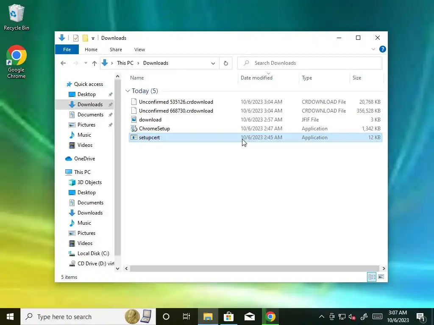
Task: Show hidden system tray icons
Action: [x=322, y=317]
